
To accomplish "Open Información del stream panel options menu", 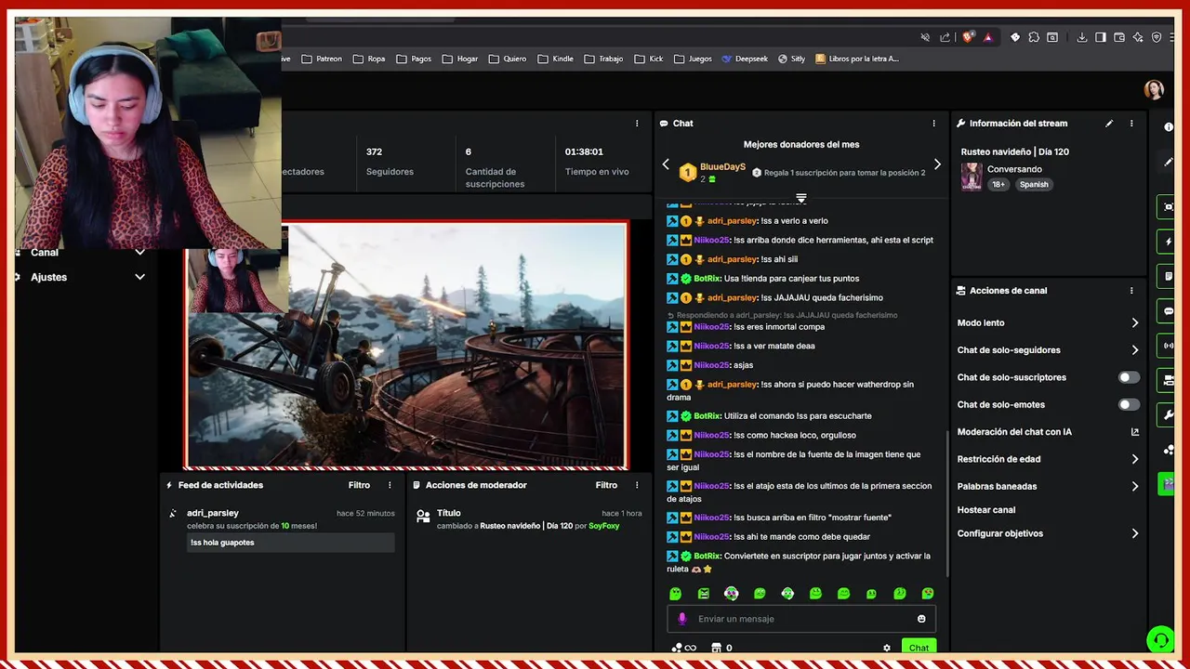I will click(1131, 124).
